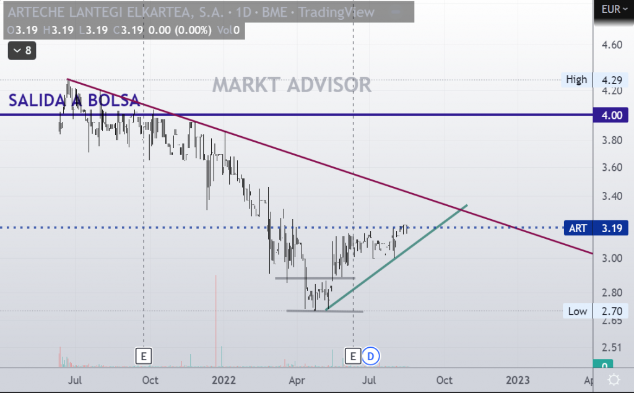This screenshot has width=634, height=393.
Task: Select the 4.00 horizontal line price tag
Action: coord(610,115)
